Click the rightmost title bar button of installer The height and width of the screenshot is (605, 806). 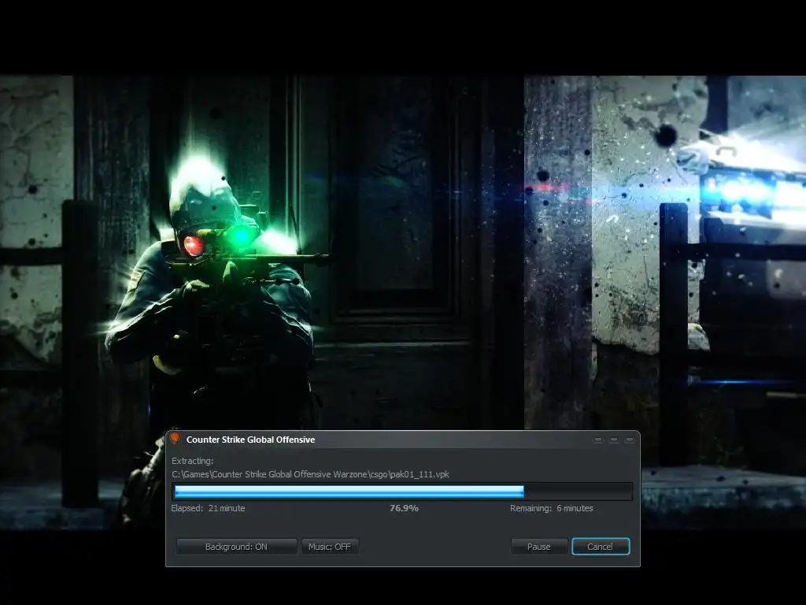coord(629,440)
